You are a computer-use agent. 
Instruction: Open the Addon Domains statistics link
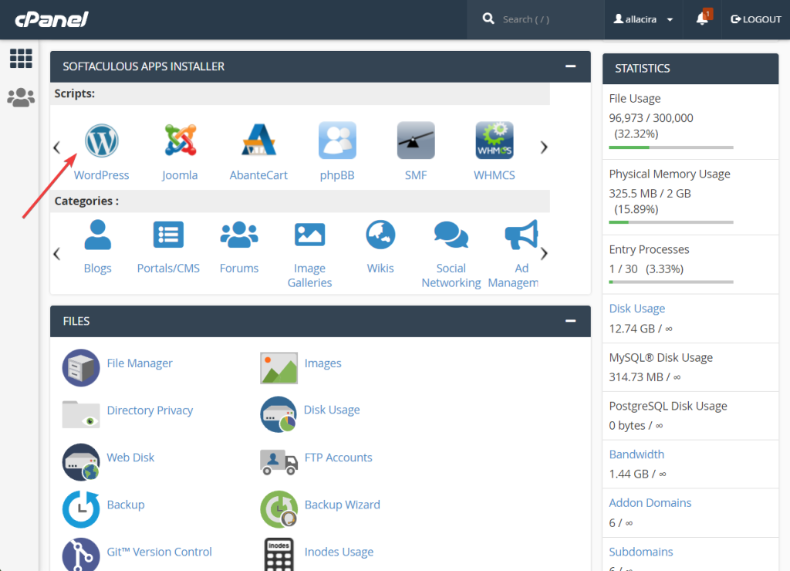(650, 503)
